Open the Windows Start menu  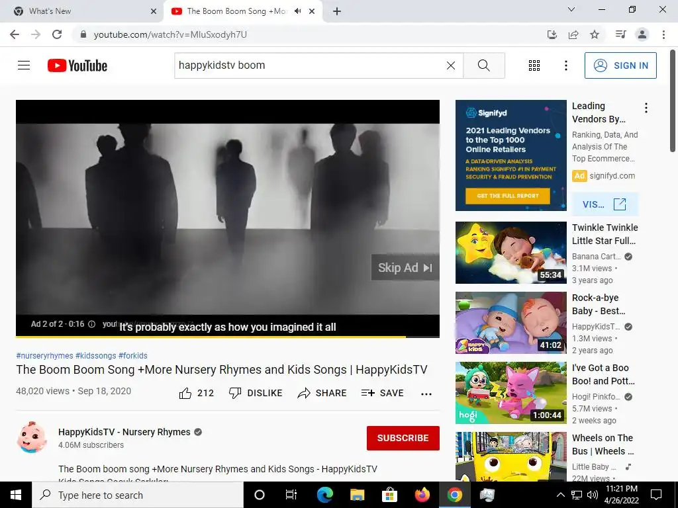click(16, 495)
